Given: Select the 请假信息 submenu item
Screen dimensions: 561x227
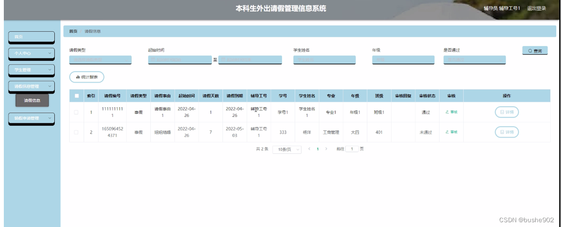Looking at the screenshot, I should tap(32, 101).
